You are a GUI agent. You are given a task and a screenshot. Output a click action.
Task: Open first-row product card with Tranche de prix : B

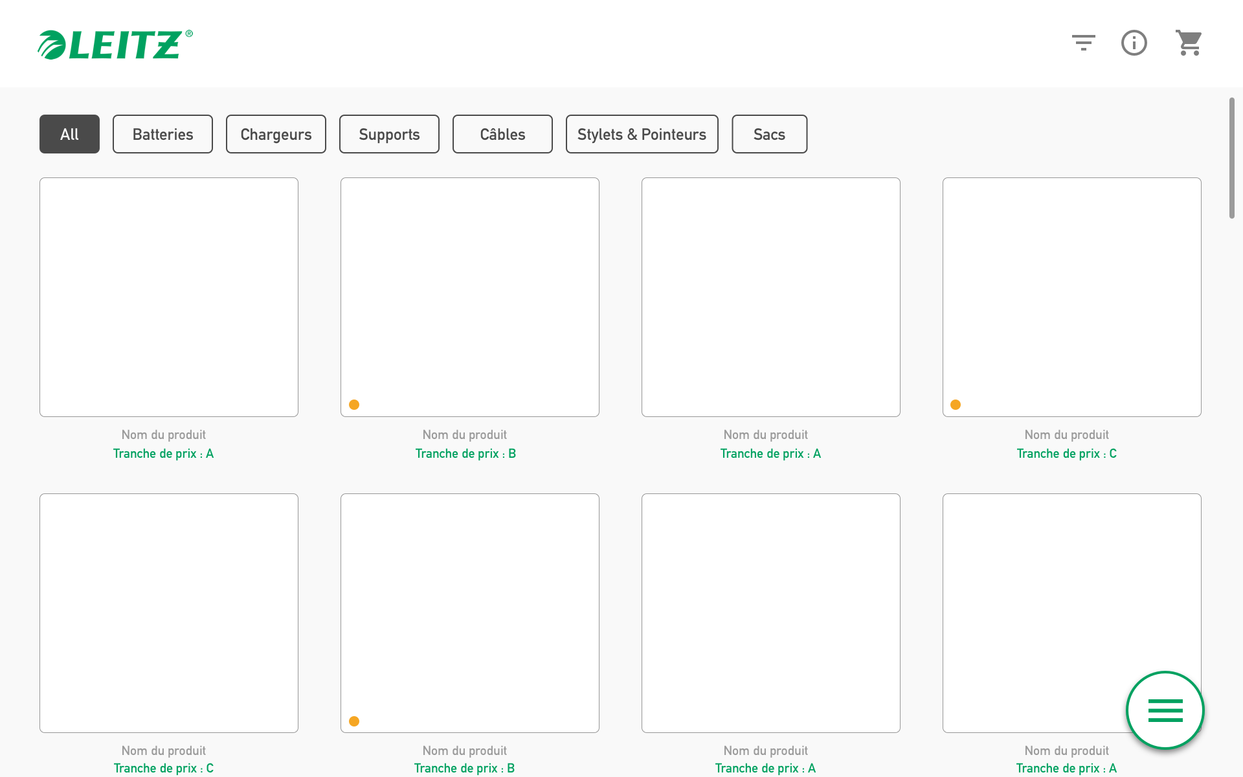tap(470, 297)
